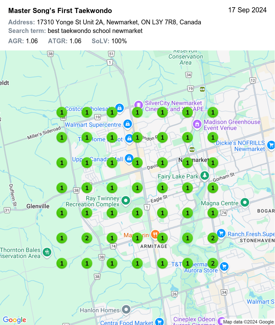Image resolution: width=275 pixels, height=325 pixels.
Task: Select the Mandarin restaurant pin
Action: 155,234
